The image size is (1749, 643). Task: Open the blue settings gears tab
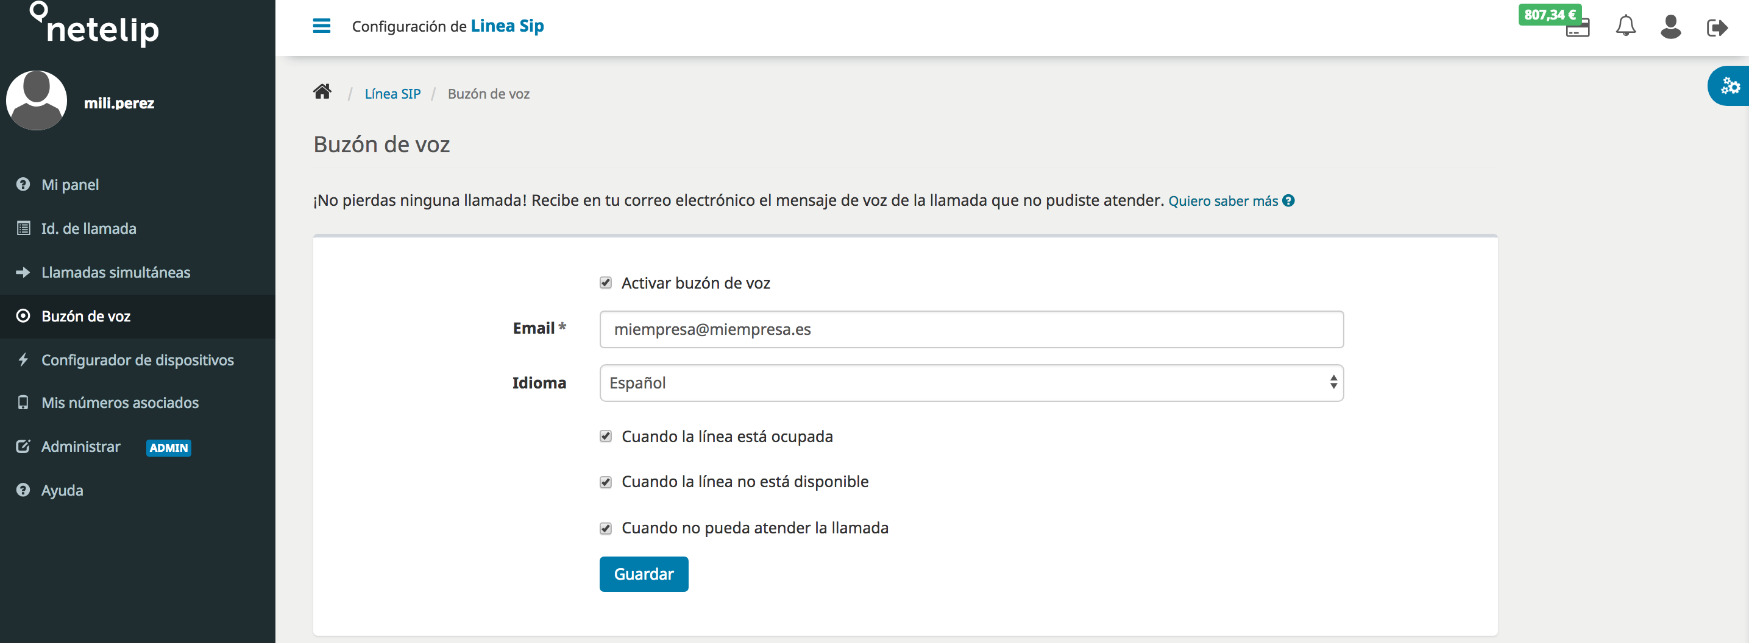pos(1730,86)
